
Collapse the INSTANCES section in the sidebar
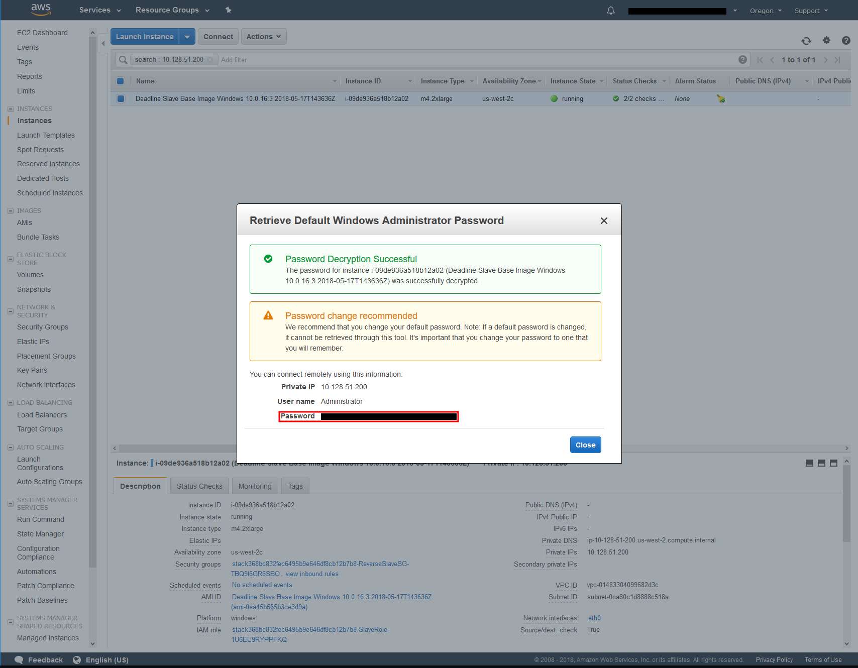10,108
